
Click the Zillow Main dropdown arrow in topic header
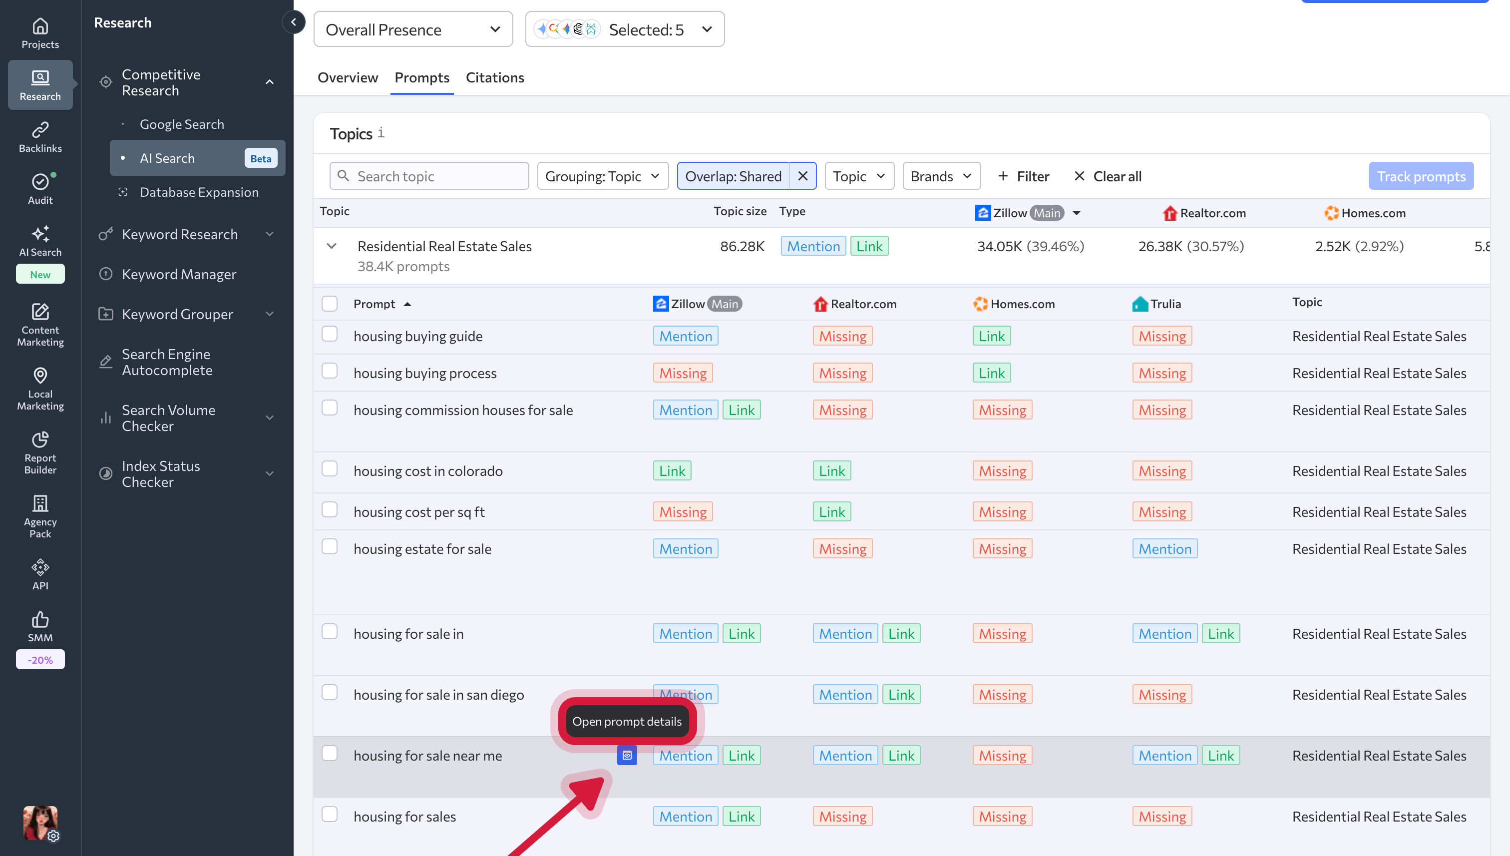click(1076, 213)
